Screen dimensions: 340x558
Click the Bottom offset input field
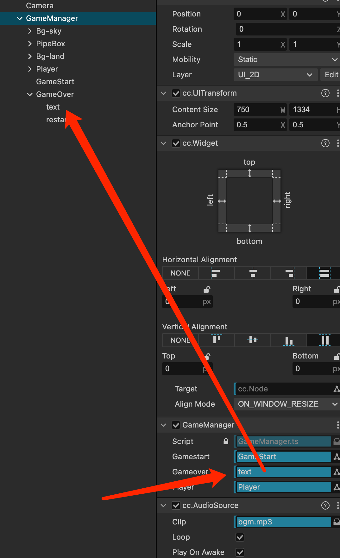[316, 369]
